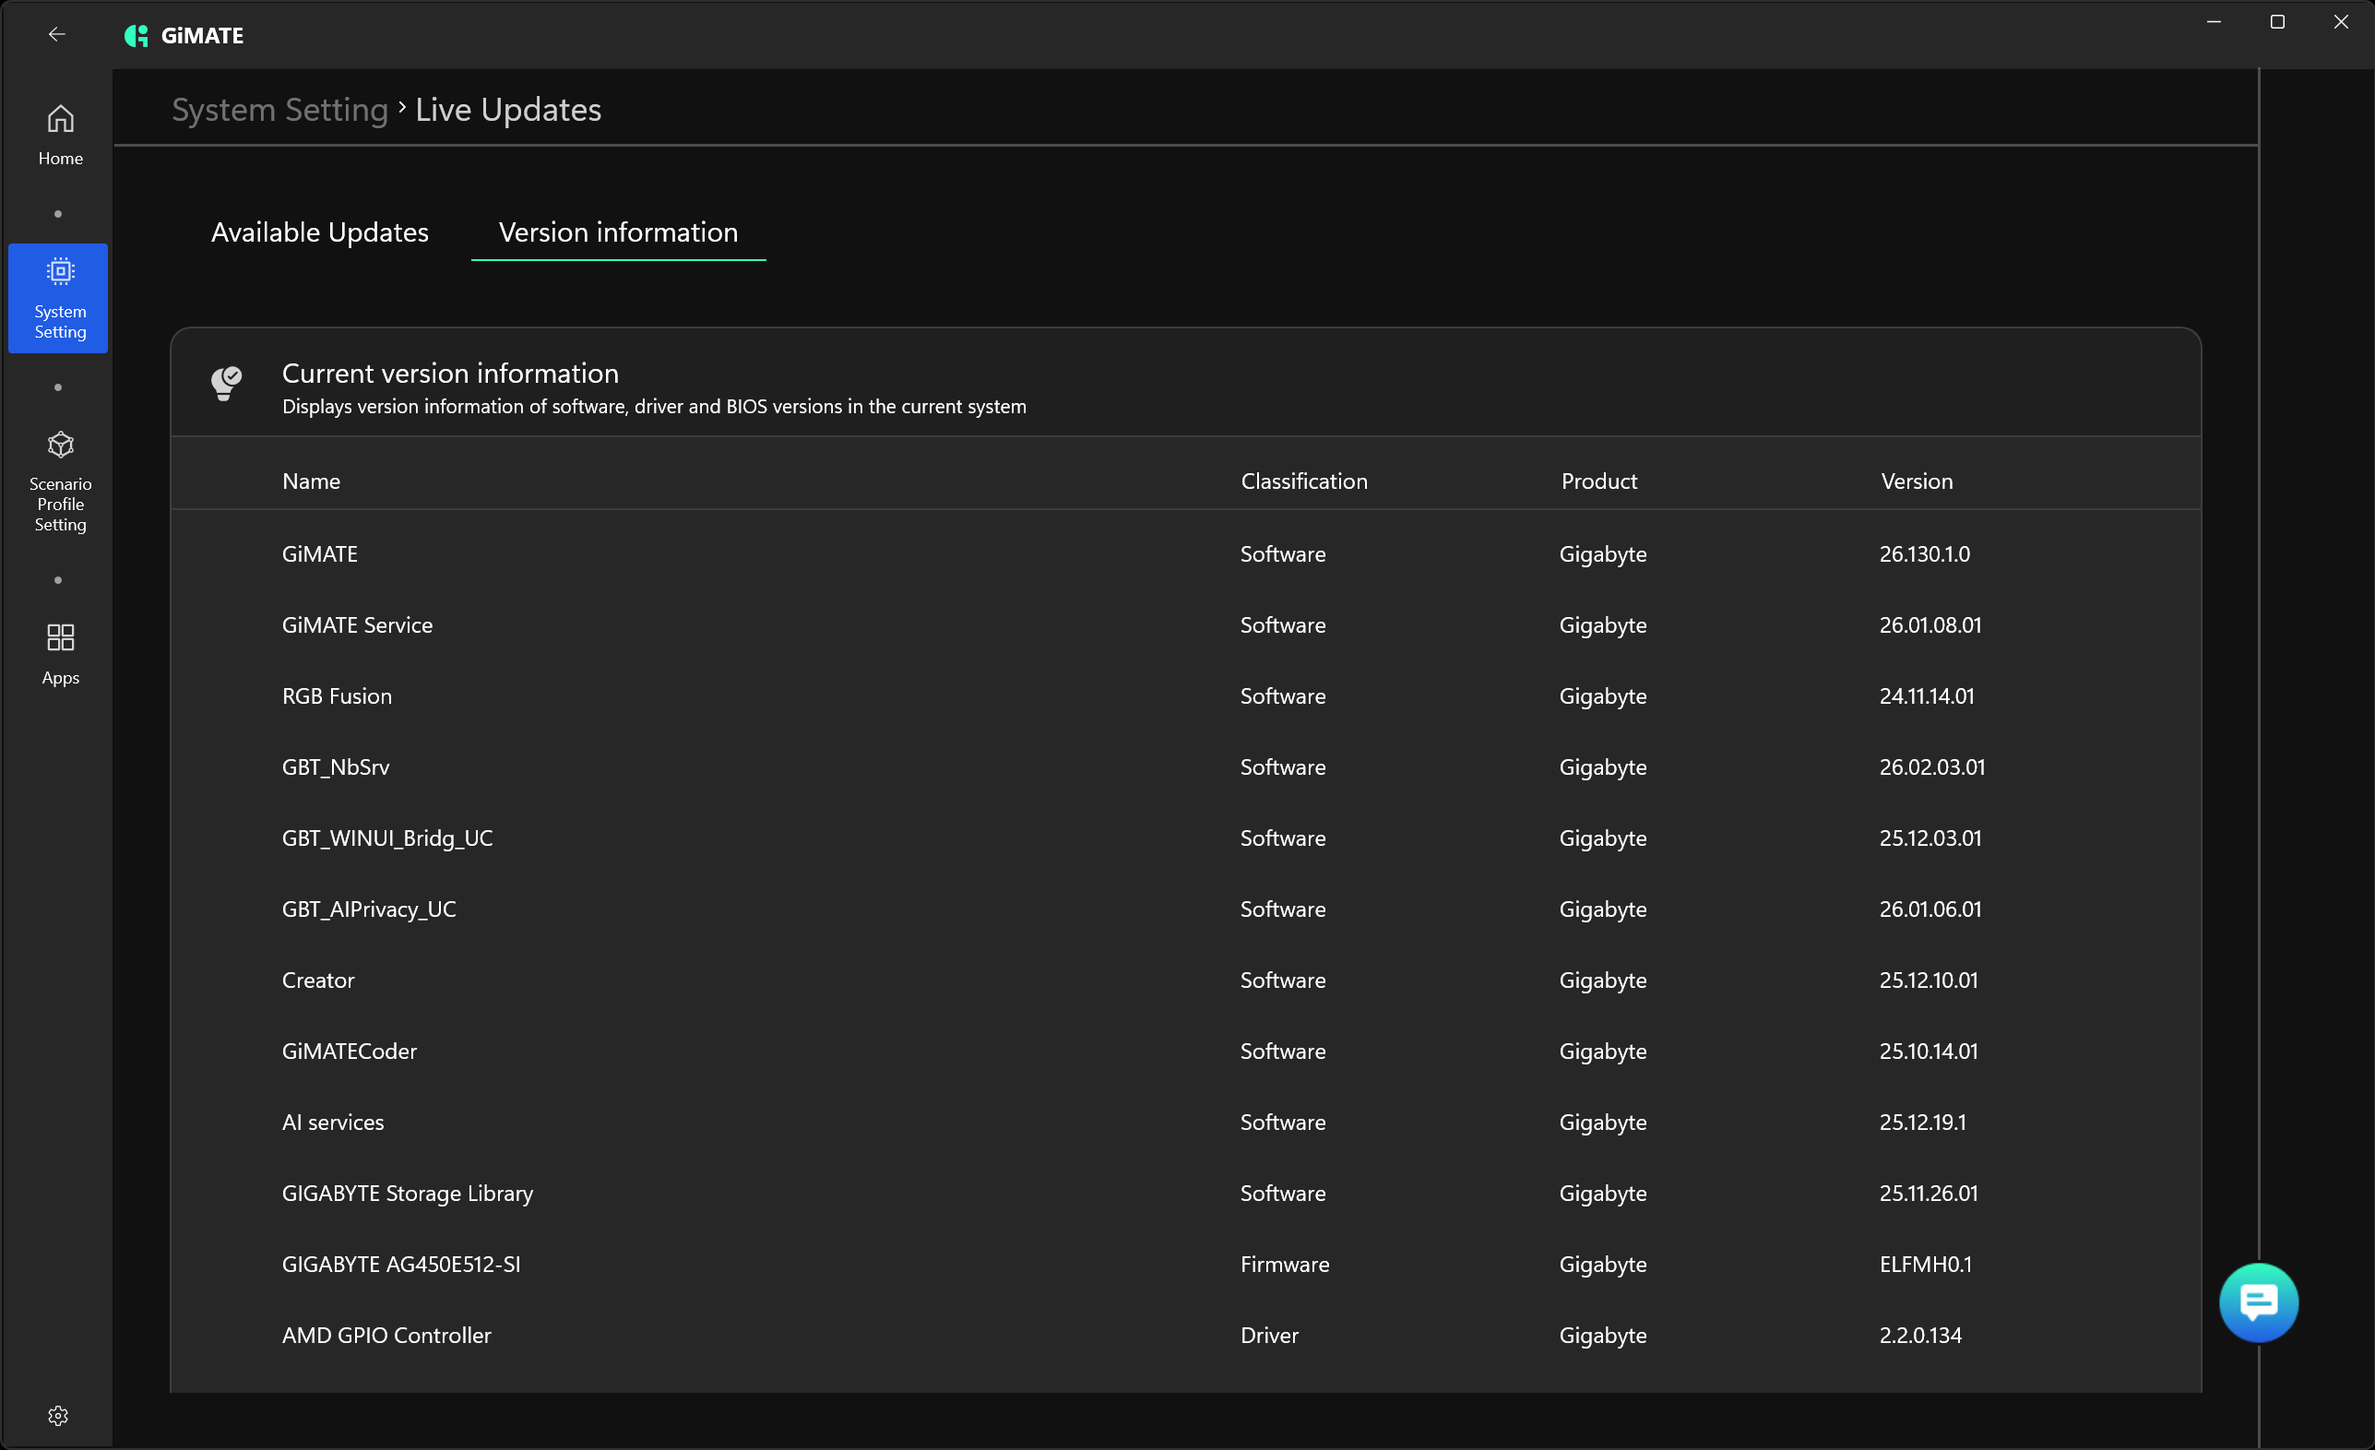Screen dimensions: 2375x1450
Task: Switch to Available Updates tab
Action: point(320,232)
